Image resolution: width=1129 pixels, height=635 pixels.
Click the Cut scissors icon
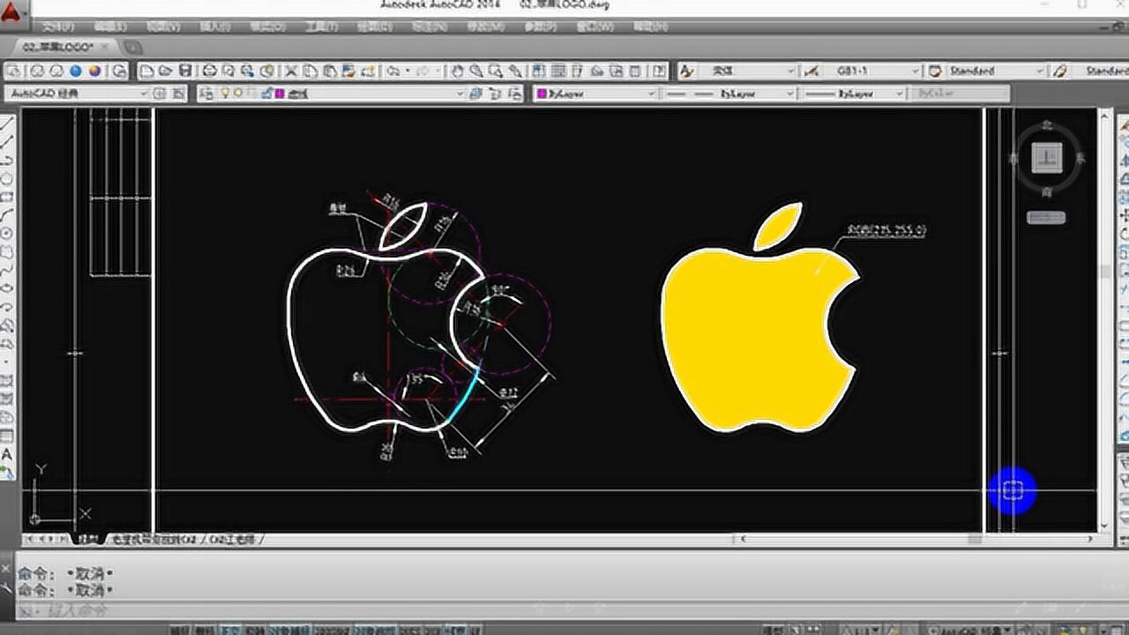pos(290,71)
